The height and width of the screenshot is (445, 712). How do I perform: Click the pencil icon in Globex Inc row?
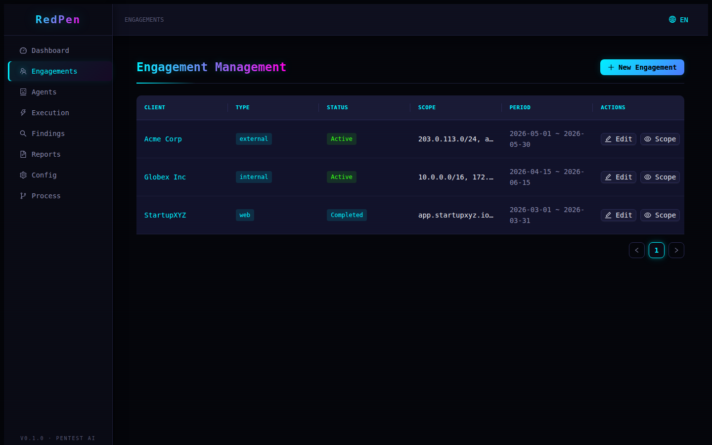click(x=609, y=177)
